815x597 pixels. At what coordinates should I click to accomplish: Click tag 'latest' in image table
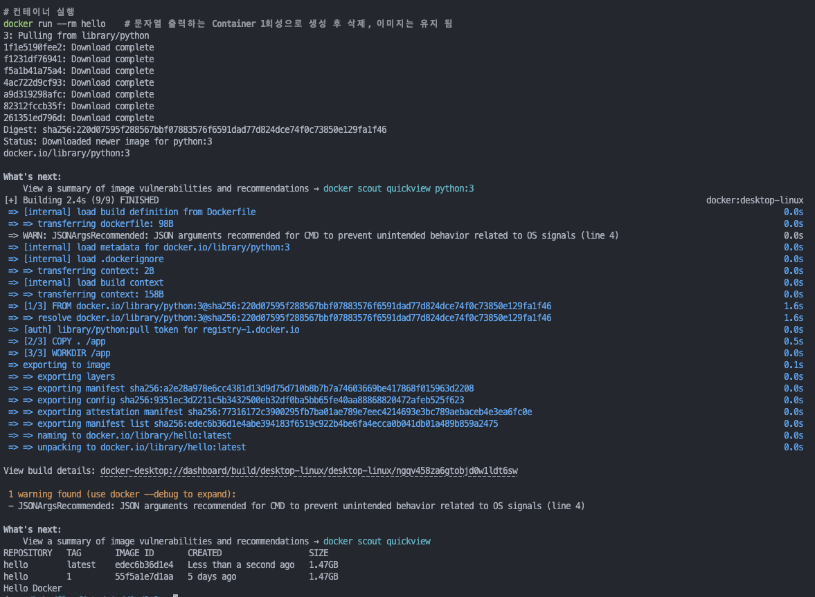click(x=81, y=564)
